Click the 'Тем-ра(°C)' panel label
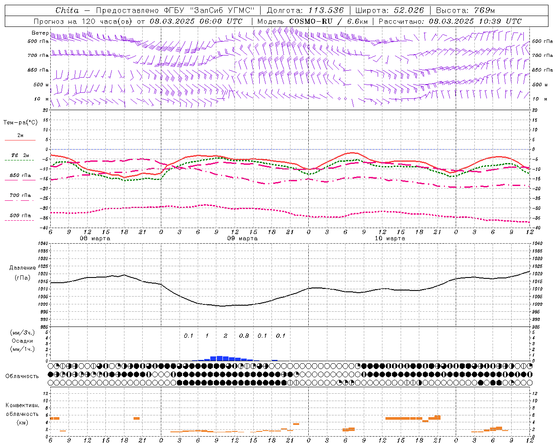The width and height of the screenshot is (555, 444). [x=20, y=123]
